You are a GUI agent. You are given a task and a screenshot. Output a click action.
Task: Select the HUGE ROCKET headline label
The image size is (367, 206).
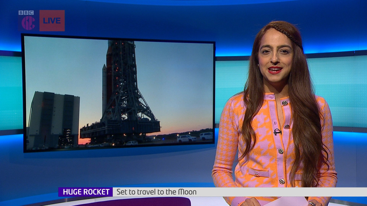[x=86, y=192]
